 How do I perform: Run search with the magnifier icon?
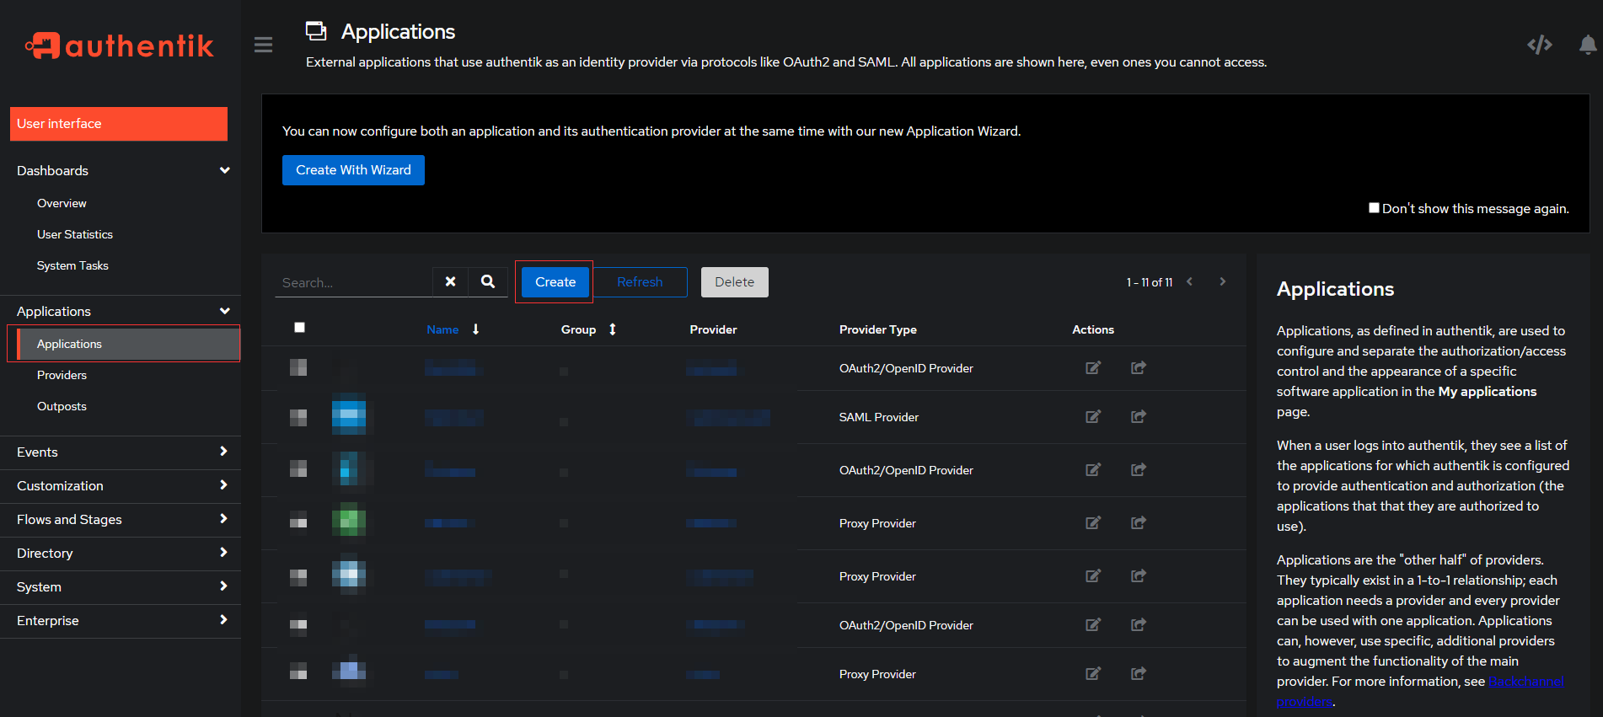coord(488,281)
